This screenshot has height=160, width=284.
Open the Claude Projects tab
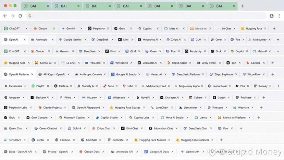[52, 108]
